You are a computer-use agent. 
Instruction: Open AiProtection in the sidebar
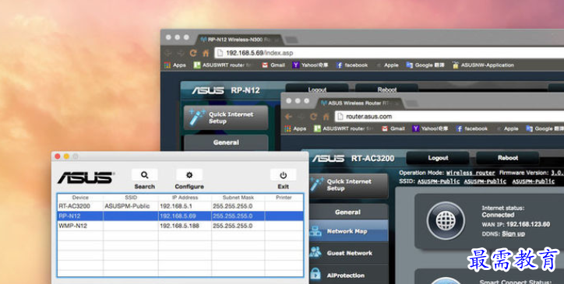[348, 275]
